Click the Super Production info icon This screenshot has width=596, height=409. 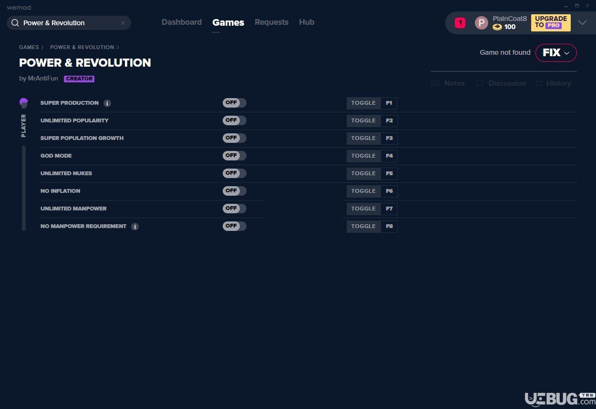(107, 103)
